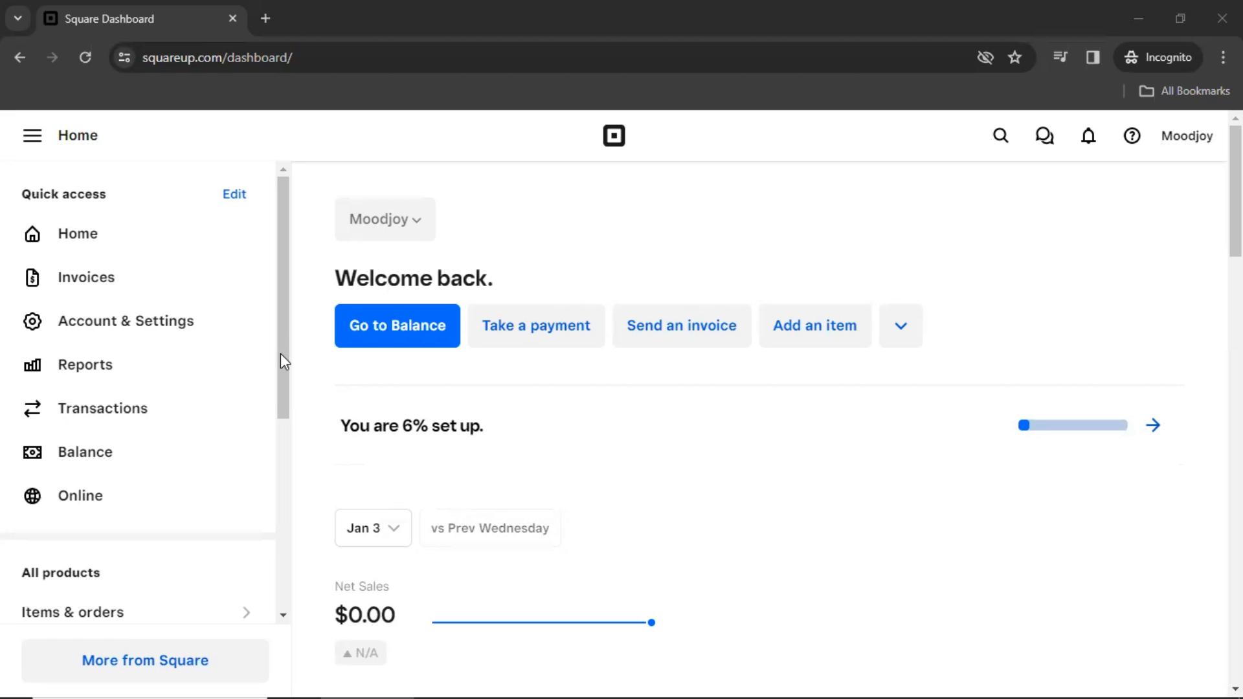Screen dimensions: 1243x699
Task: Scroll down the left sidebar
Action: [282, 613]
